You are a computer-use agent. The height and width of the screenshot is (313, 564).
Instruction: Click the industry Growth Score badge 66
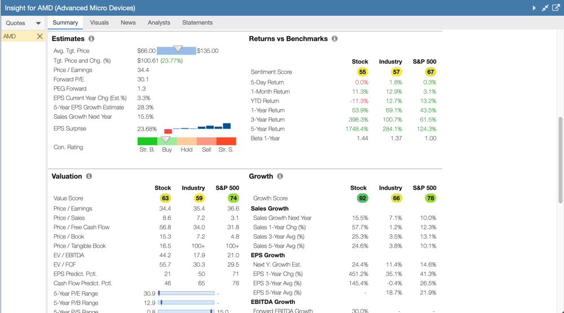tap(396, 198)
